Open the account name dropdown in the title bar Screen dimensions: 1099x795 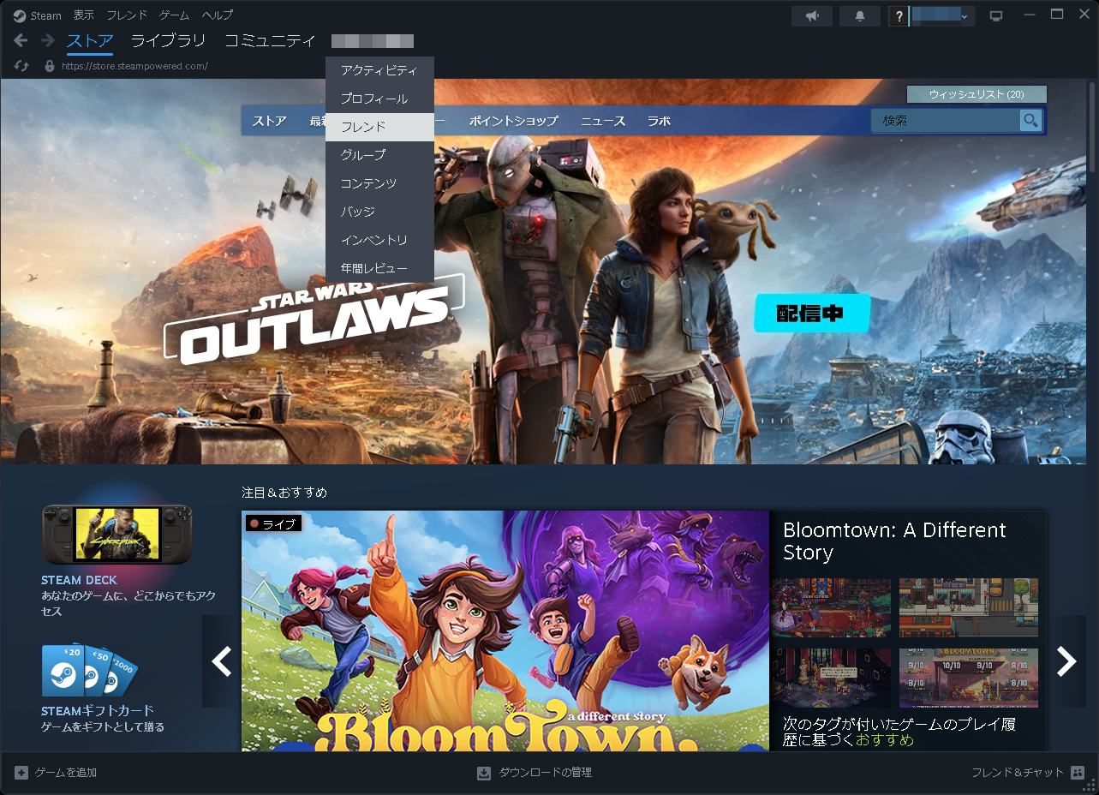(941, 16)
